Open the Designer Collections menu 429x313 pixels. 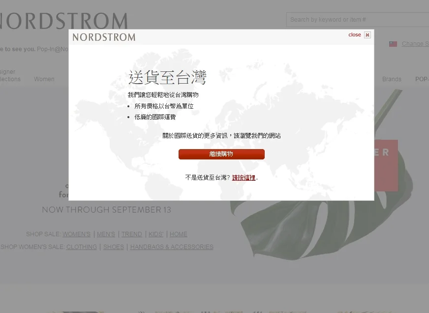(10, 75)
